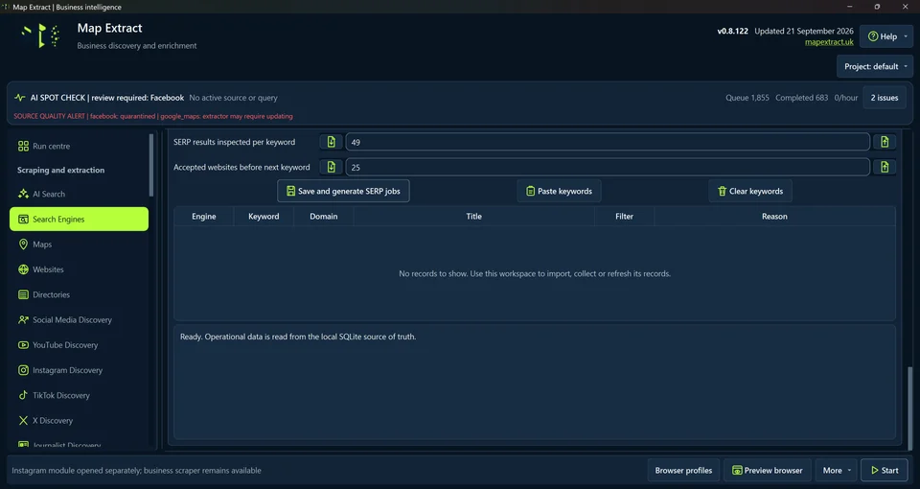Click the Start button
This screenshot has width=920, height=489.
pos(885,470)
